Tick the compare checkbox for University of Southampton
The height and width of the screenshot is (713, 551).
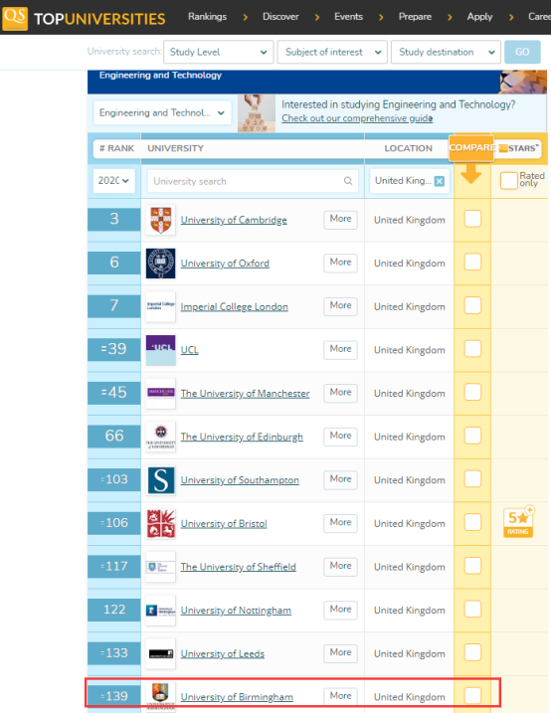click(472, 479)
